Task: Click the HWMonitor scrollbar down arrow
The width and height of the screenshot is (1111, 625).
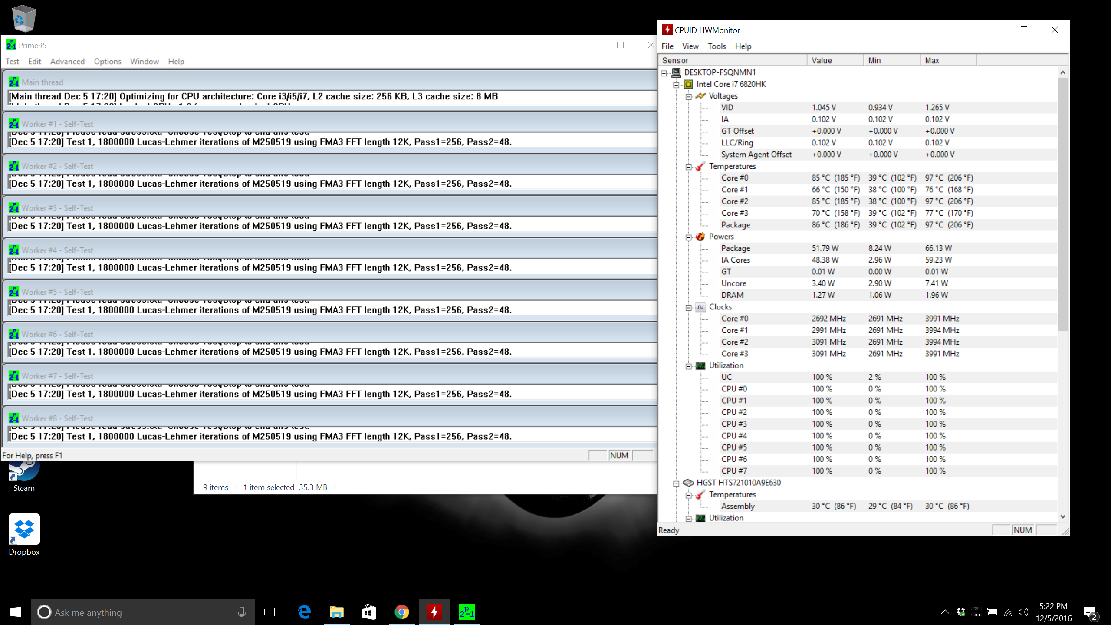Action: [1063, 516]
